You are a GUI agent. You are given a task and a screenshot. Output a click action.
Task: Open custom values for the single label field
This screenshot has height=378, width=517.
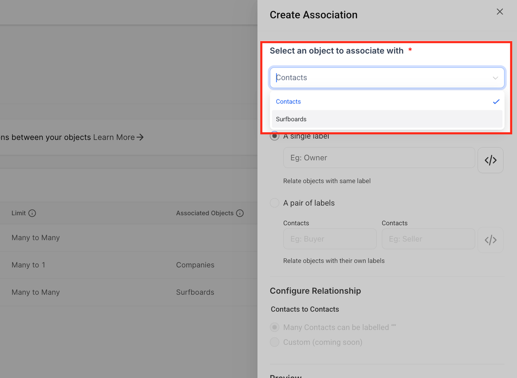point(490,160)
